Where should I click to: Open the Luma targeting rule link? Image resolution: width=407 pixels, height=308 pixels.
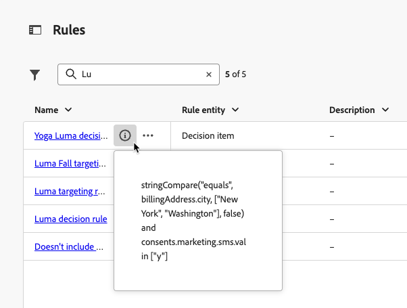click(70, 192)
